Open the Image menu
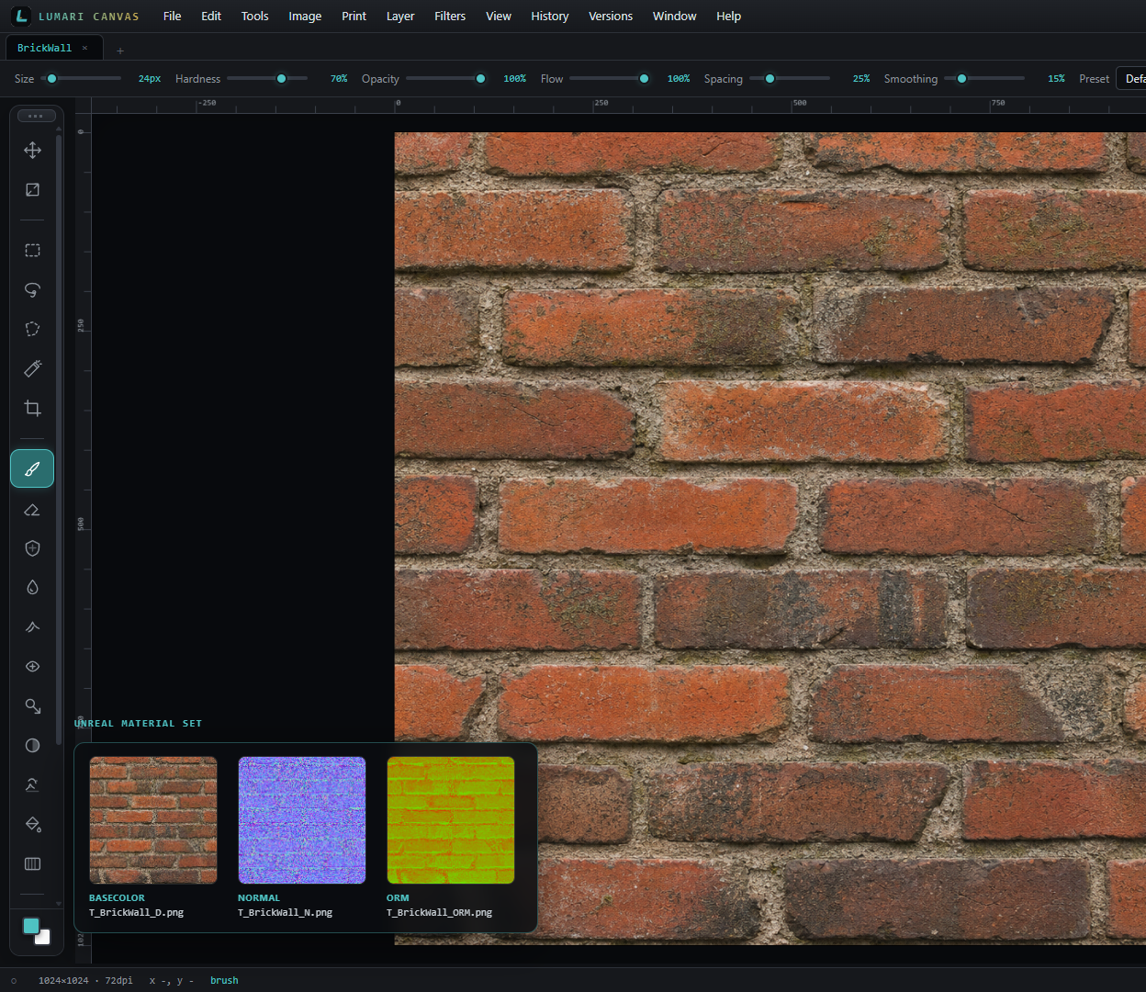This screenshot has width=1146, height=992. click(x=305, y=17)
